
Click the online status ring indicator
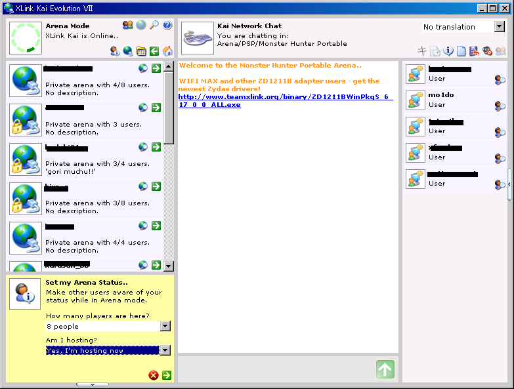(x=26, y=37)
